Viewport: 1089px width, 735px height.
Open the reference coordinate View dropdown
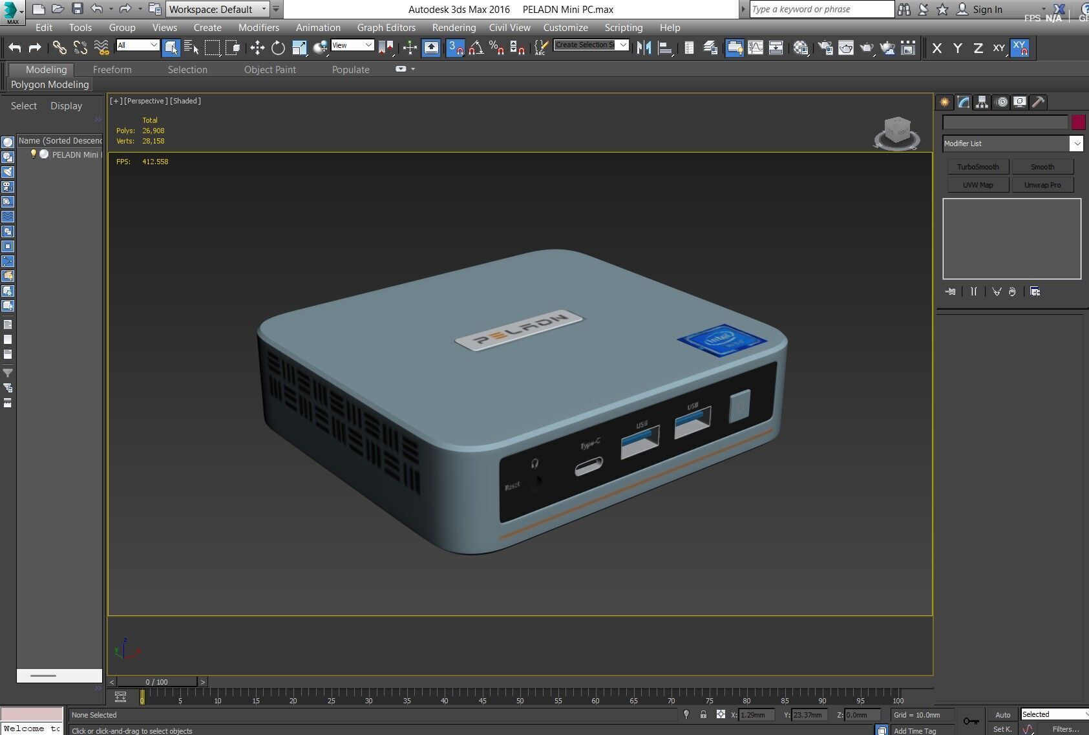(x=352, y=45)
